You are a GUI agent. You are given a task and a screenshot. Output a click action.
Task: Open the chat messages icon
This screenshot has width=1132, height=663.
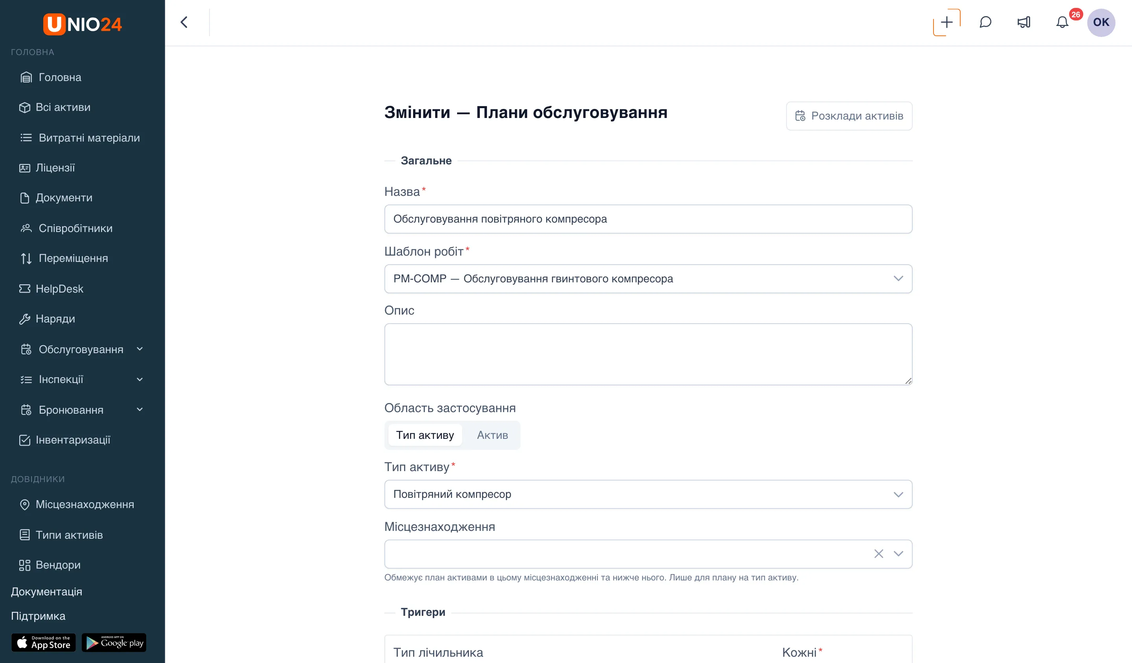(x=985, y=22)
